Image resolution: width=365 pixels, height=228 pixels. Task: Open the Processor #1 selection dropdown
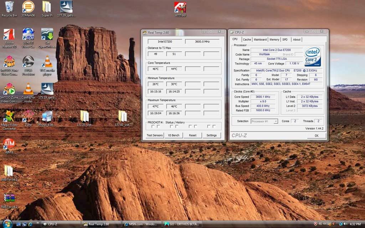point(264,121)
